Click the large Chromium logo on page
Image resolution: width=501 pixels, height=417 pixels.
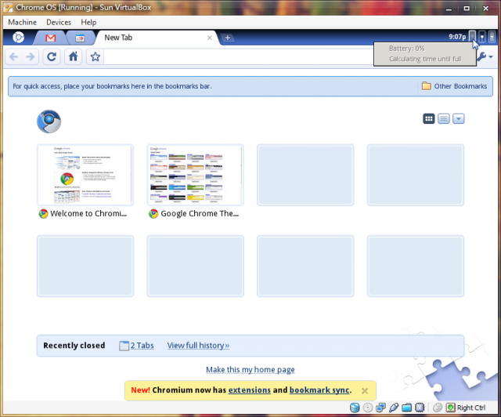point(49,121)
